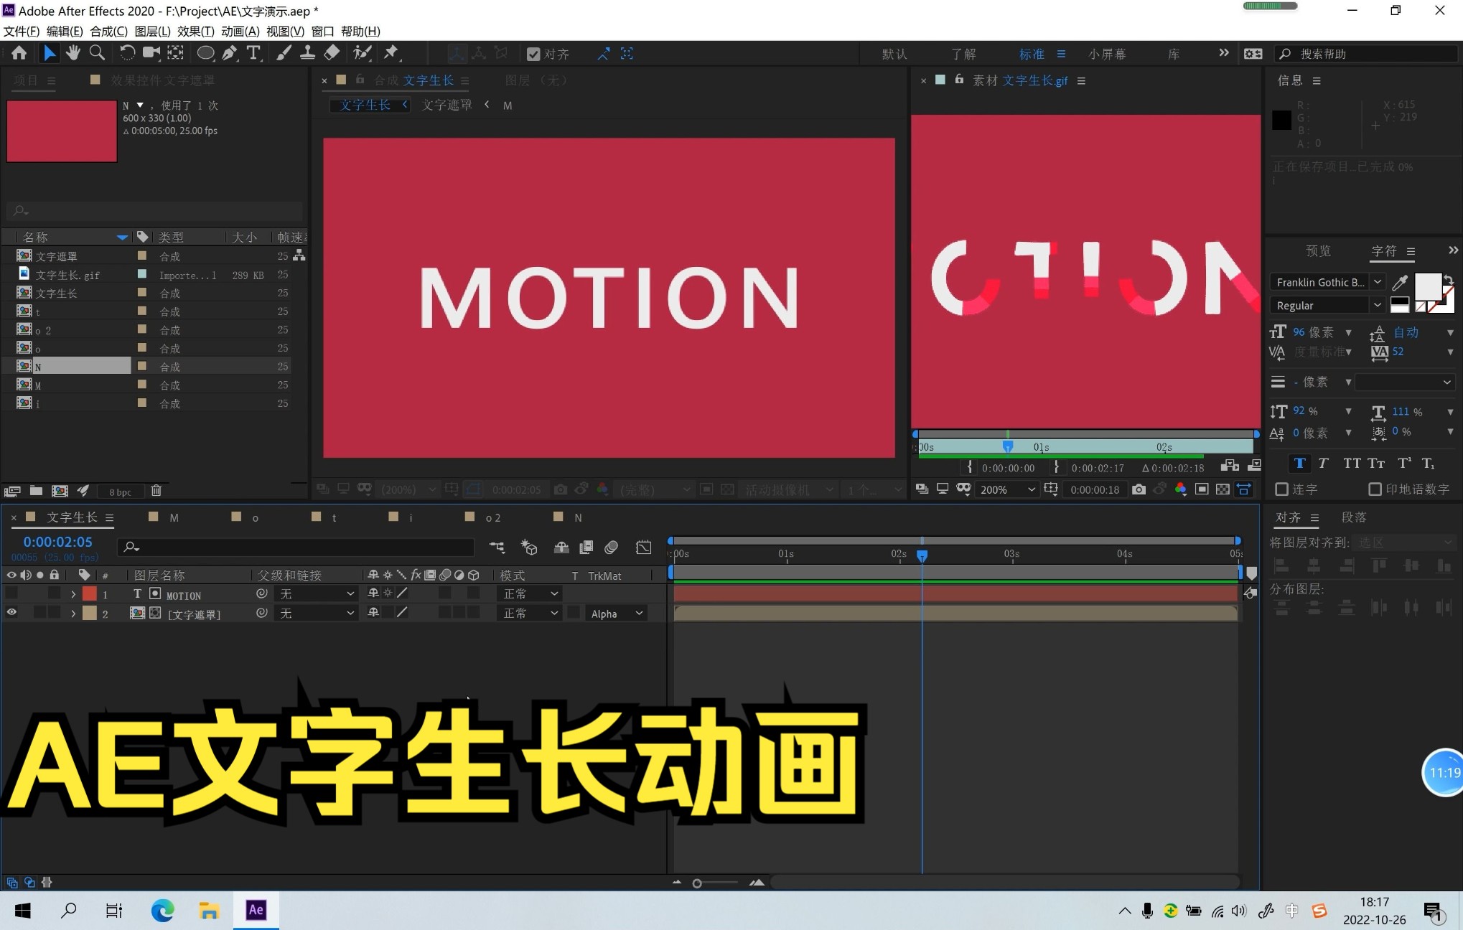Switch to the 文字遮罩 composition tab
1463x930 pixels.
(447, 105)
